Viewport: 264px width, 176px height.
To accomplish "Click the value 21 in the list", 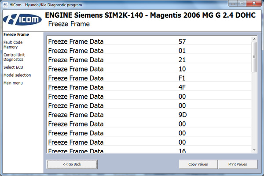I will [182, 60].
